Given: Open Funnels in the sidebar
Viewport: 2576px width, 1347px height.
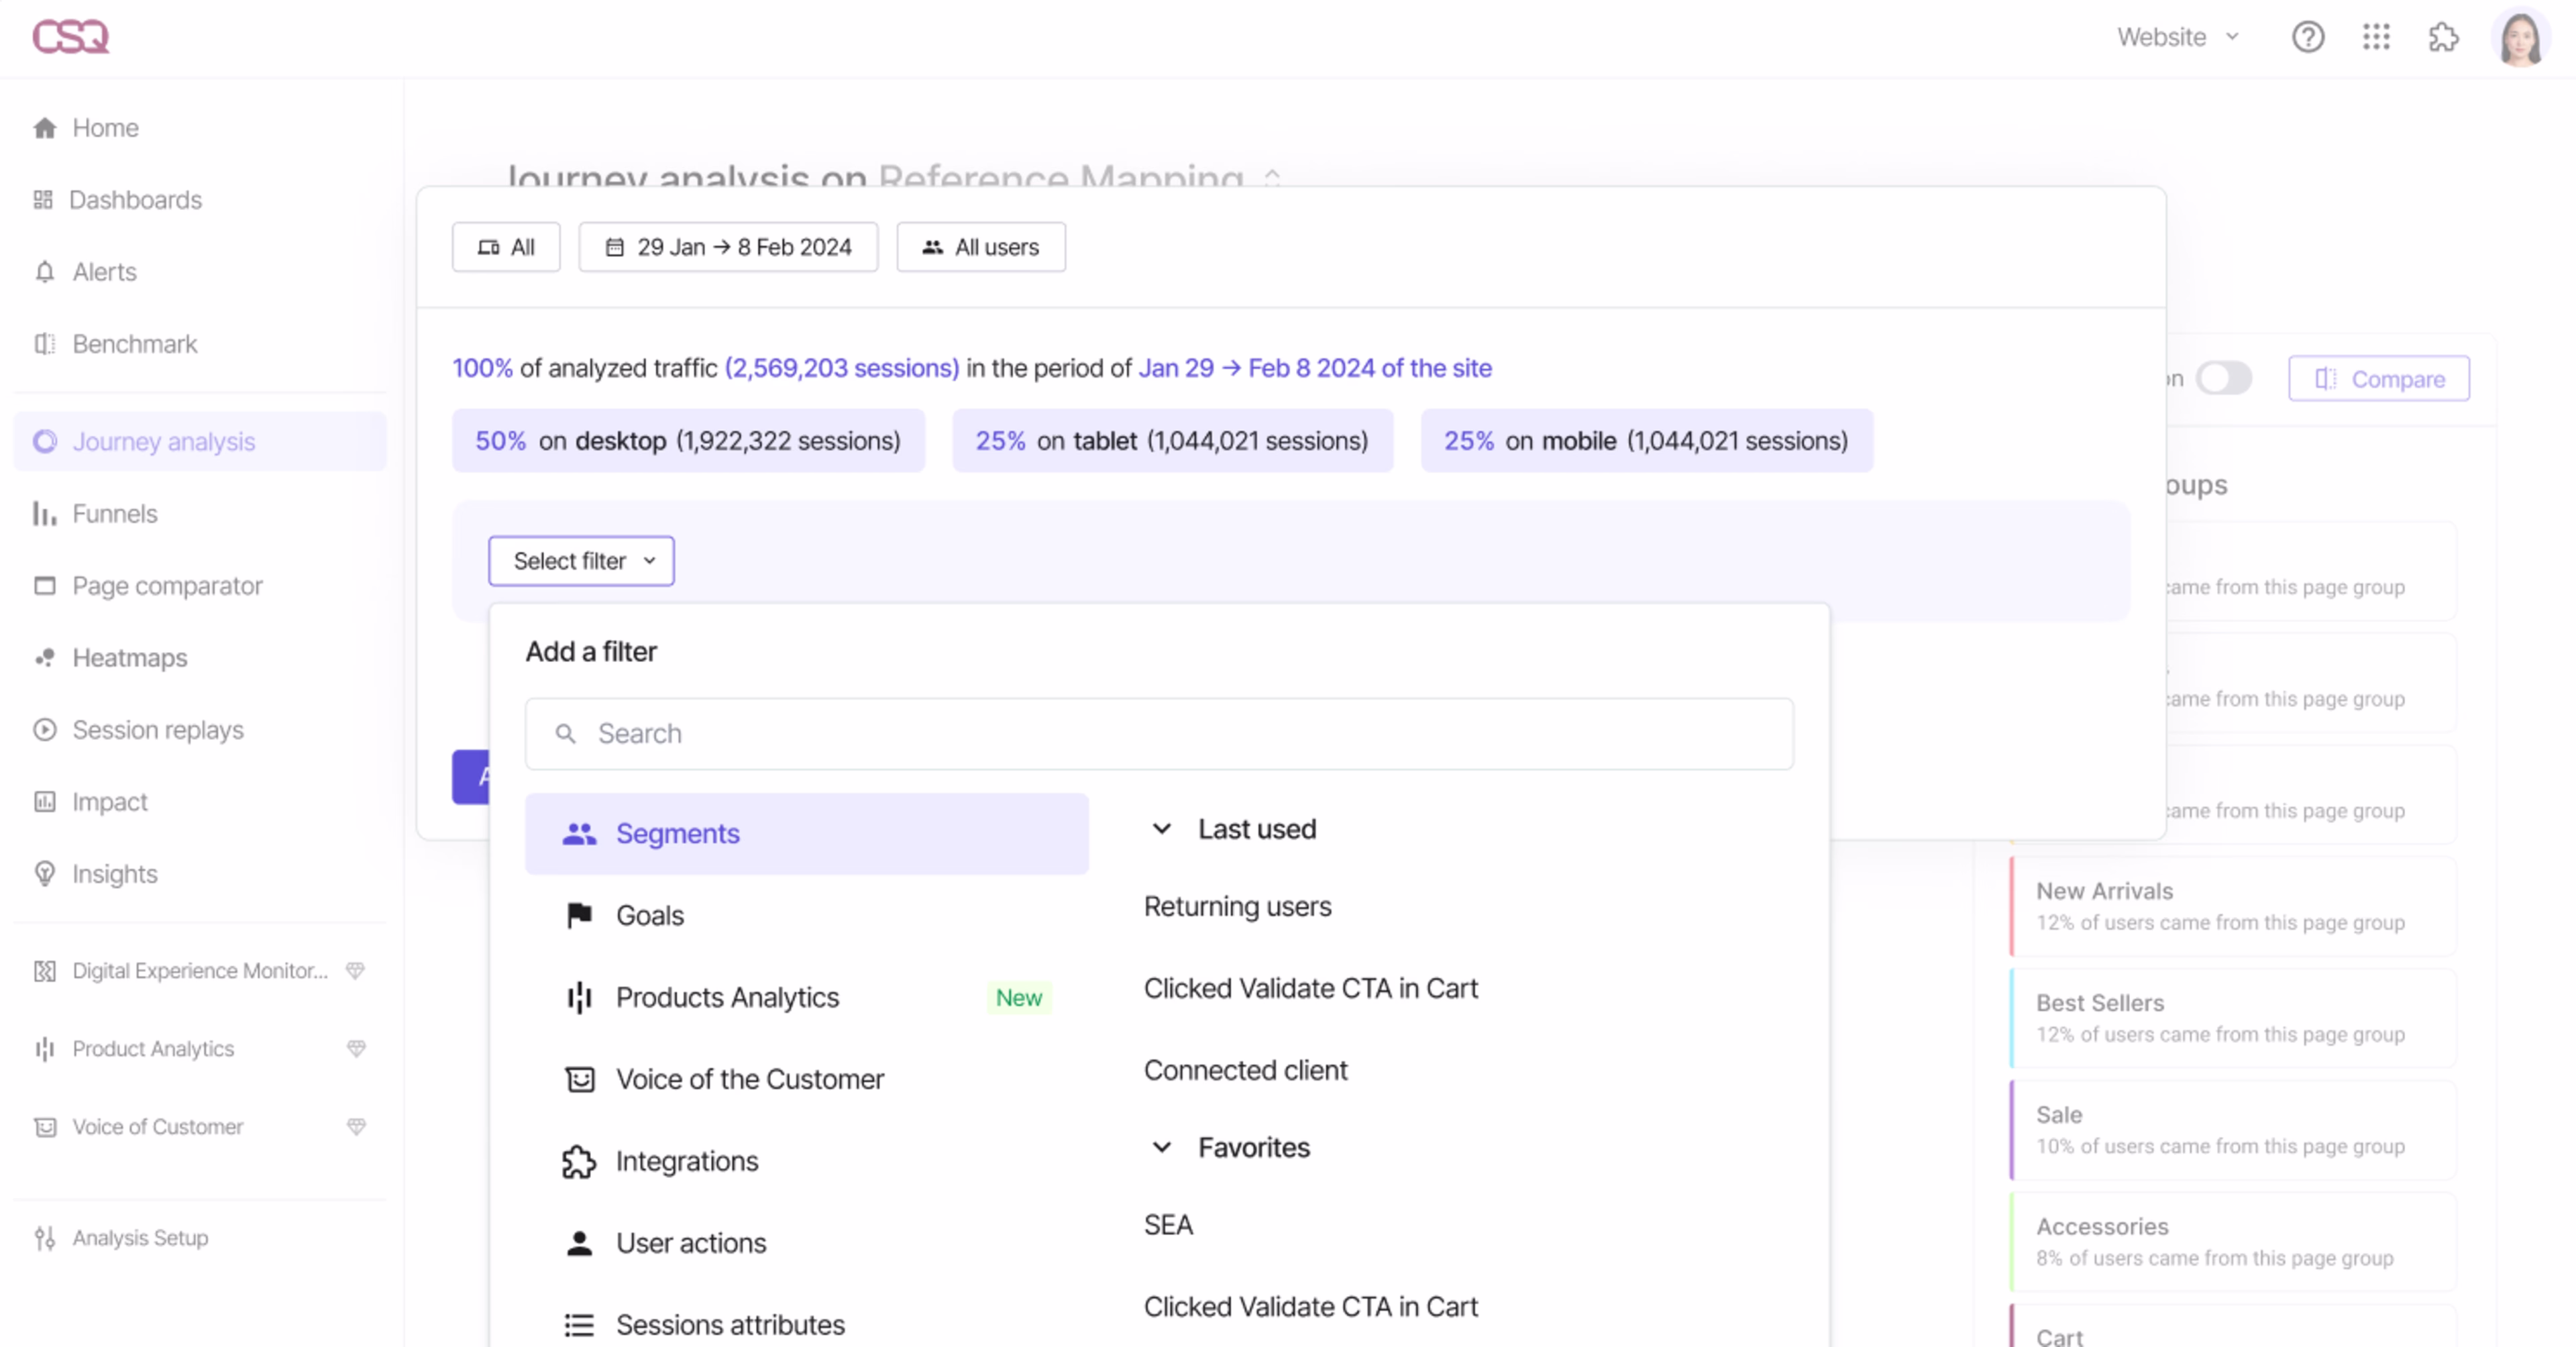Looking at the screenshot, I should coord(114,513).
